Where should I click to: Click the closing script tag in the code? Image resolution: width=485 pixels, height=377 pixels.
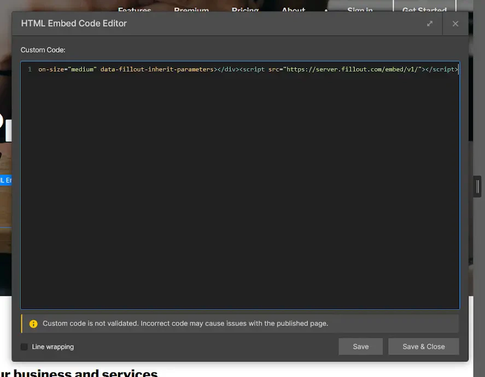point(442,69)
